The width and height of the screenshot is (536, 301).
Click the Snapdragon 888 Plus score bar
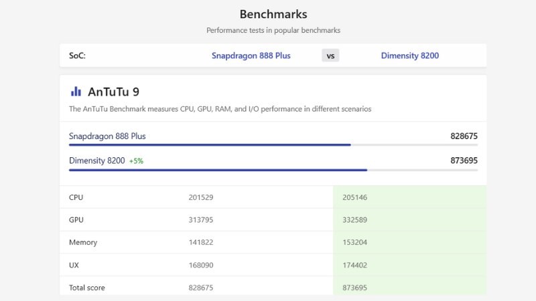click(210, 144)
